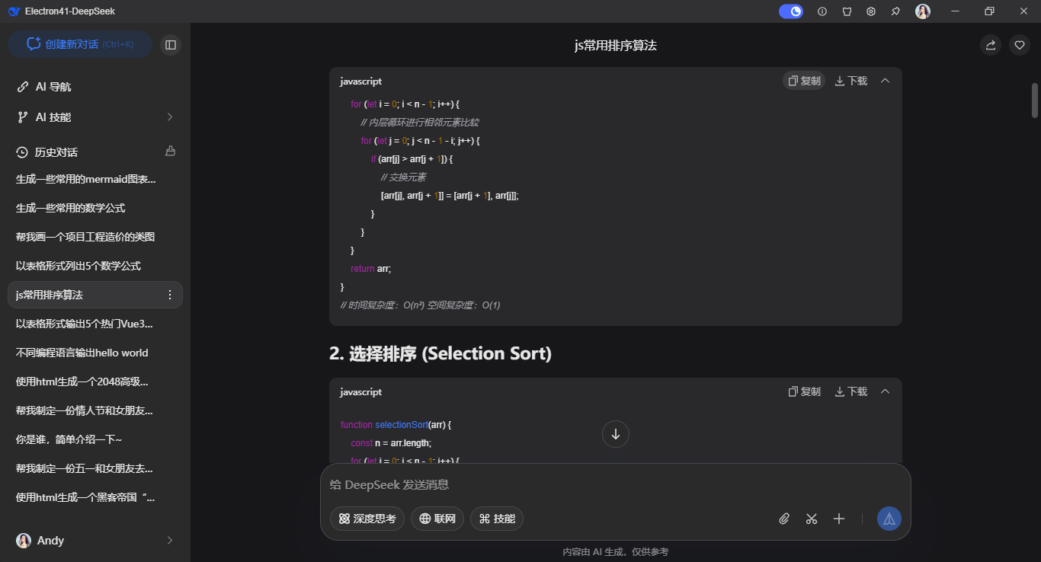The width and height of the screenshot is (1041, 562).
Task: Open options menu for js常用排序算法
Action: [x=170, y=295]
